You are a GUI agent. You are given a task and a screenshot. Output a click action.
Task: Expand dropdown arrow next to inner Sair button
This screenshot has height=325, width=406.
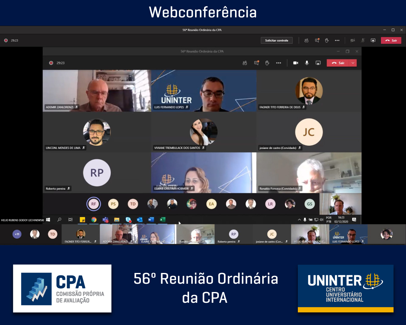353,63
